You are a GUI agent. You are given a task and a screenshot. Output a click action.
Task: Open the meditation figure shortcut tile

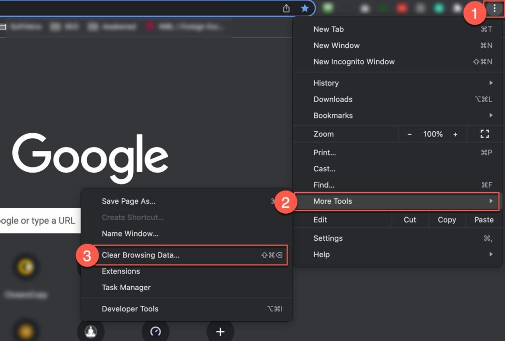(91, 331)
